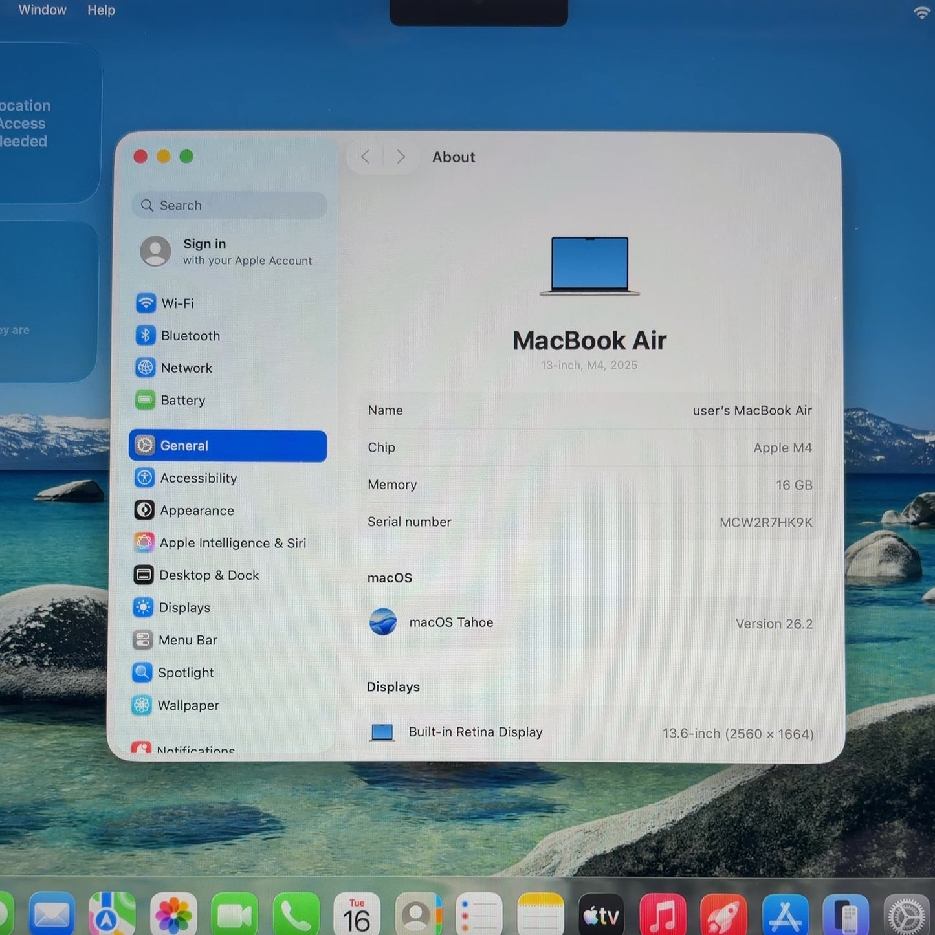Click the chip value "Apple M4"
The width and height of the screenshot is (935, 935).
coord(782,448)
